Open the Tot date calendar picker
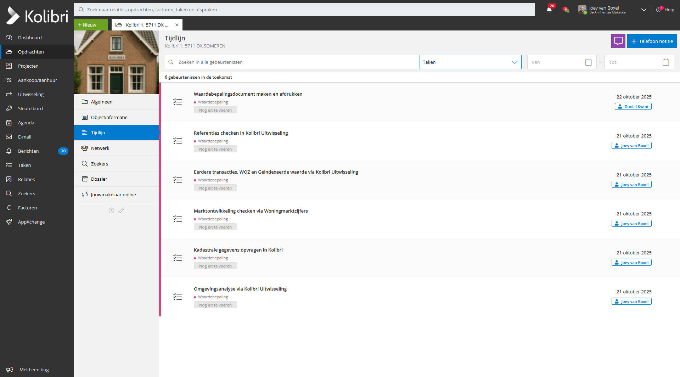This screenshot has width=680, height=377. [665, 62]
